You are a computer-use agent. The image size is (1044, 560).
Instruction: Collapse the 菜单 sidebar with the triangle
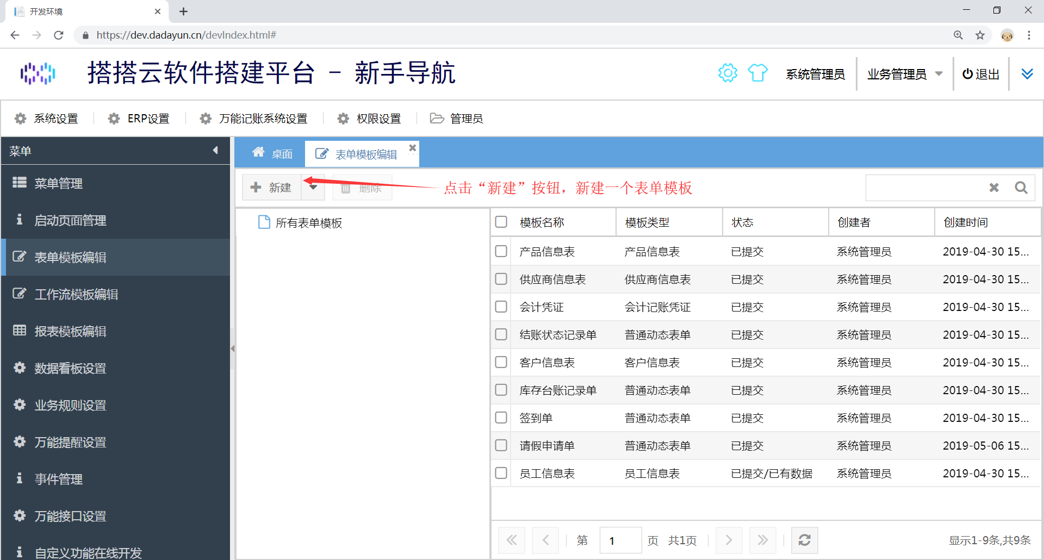[x=215, y=151]
